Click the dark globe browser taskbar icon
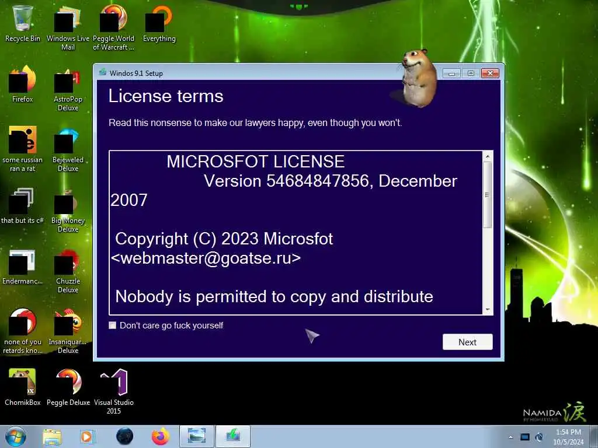 click(x=125, y=436)
